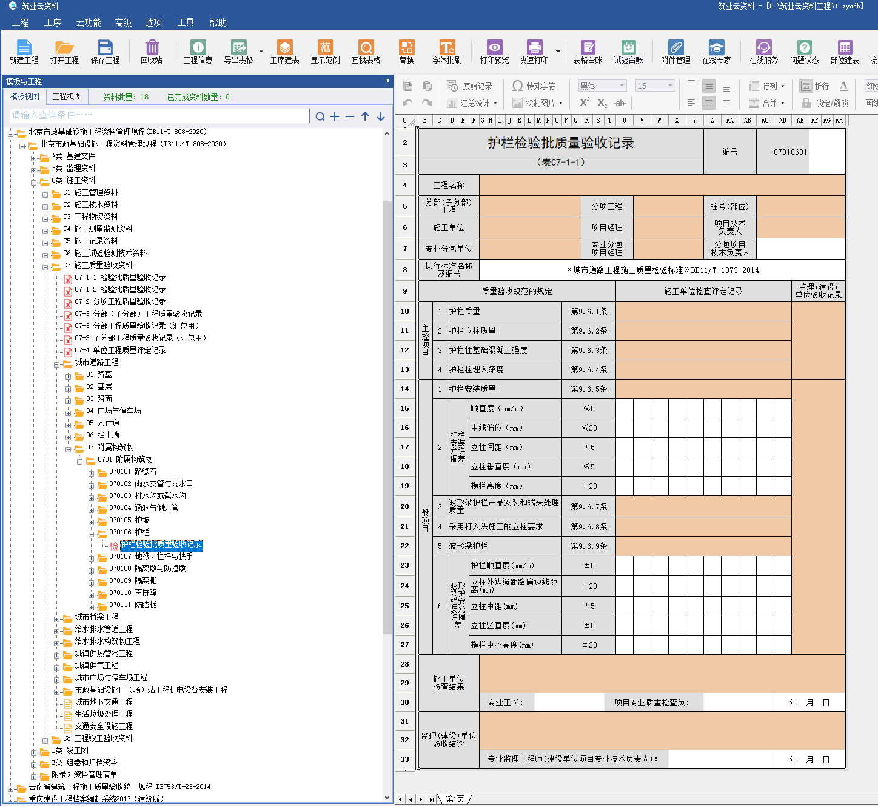Click the 原始记录 button
878x806 pixels.
[x=470, y=86]
